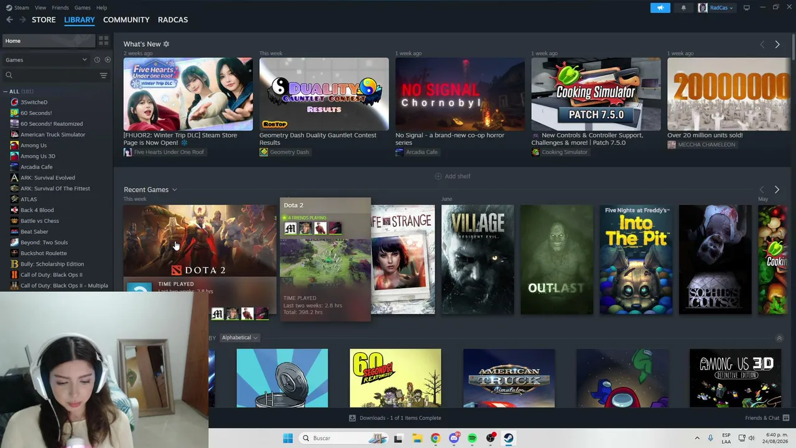The image size is (796, 448).
Task: Open the Games filter dropdown
Action: pos(46,60)
